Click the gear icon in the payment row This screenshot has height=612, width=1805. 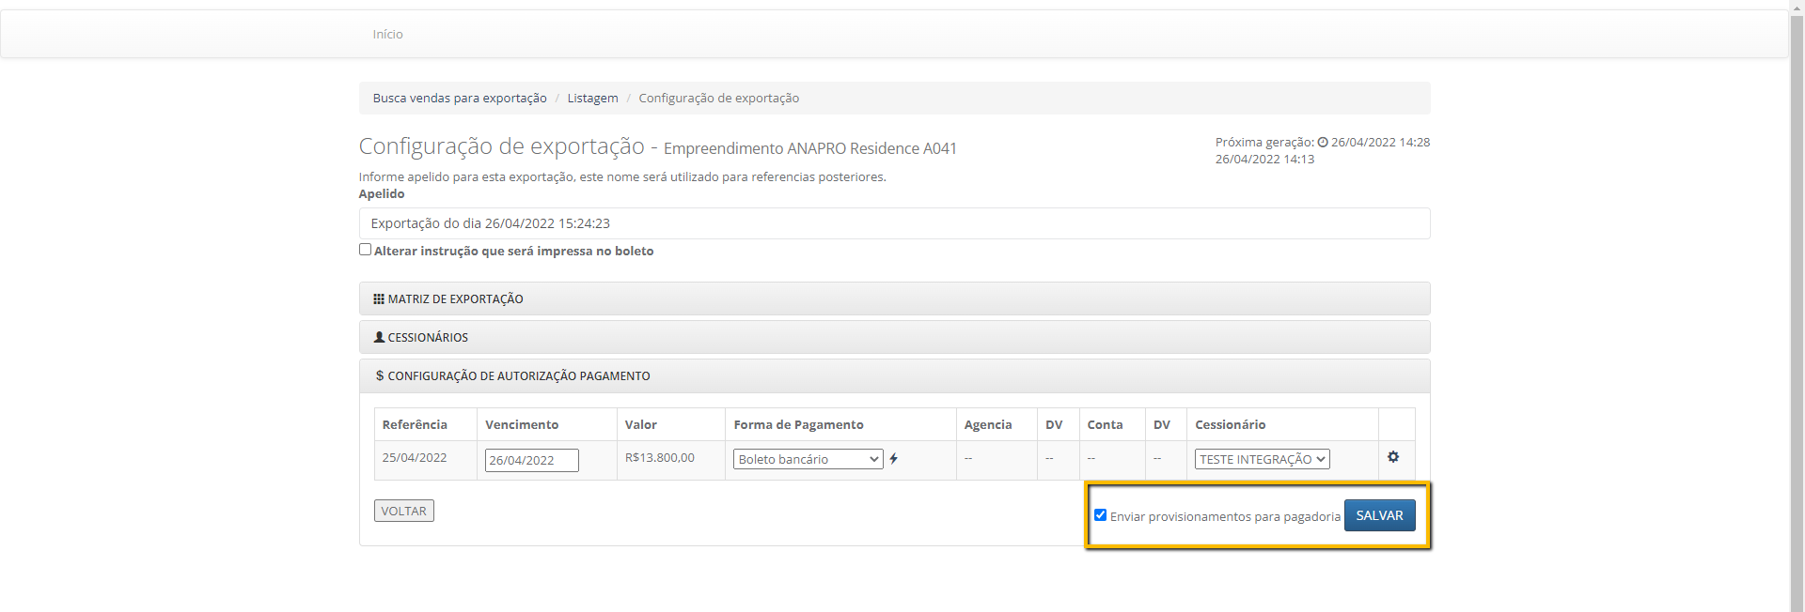click(1392, 457)
